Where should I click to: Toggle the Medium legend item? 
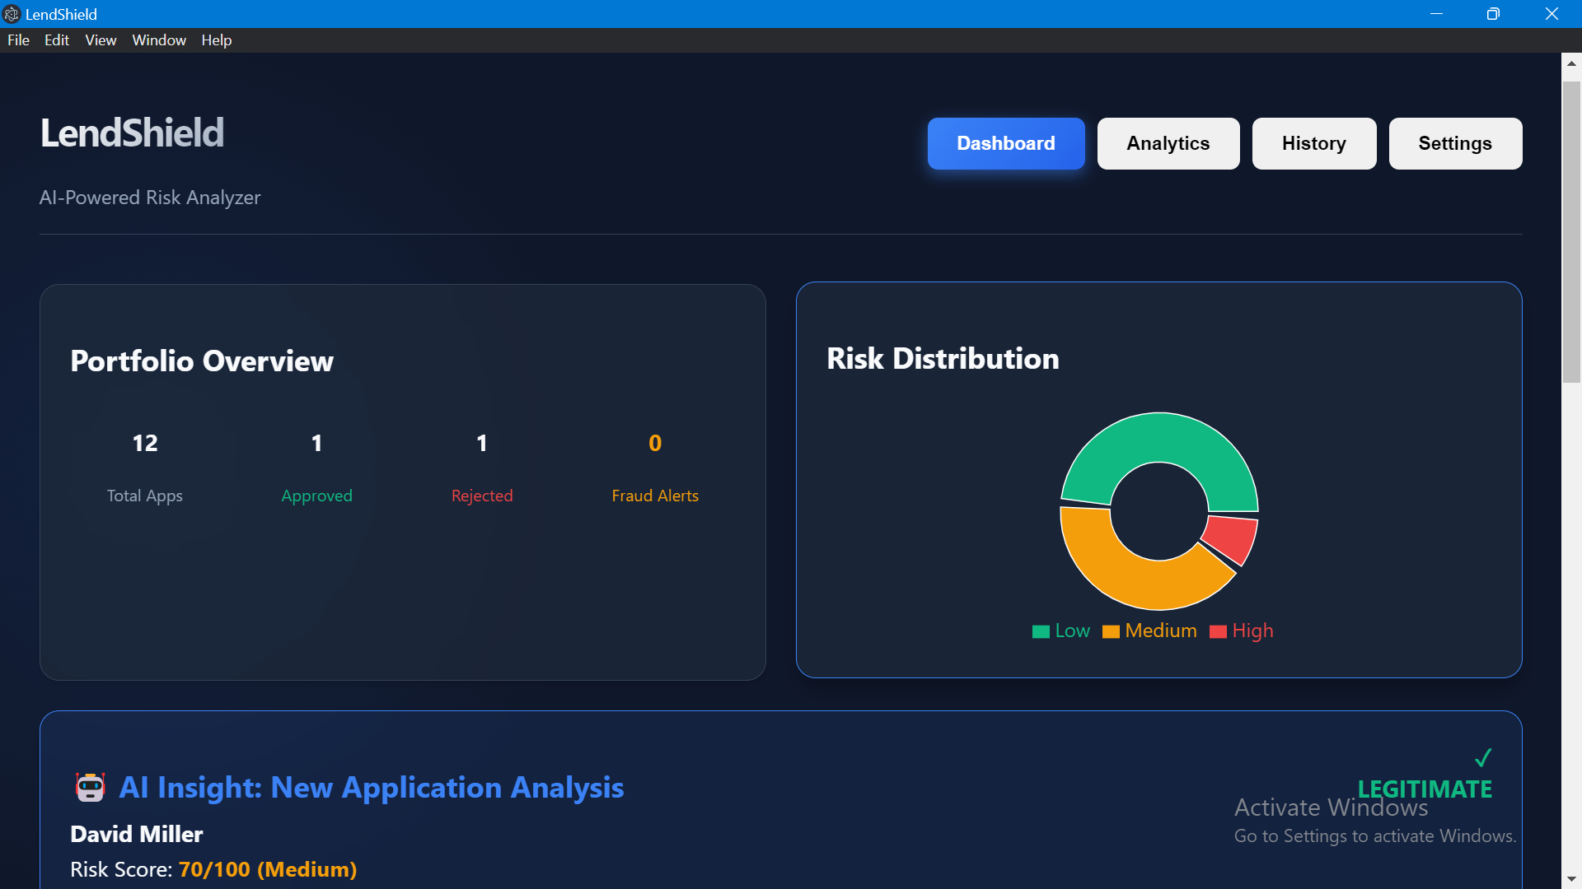[1149, 631]
